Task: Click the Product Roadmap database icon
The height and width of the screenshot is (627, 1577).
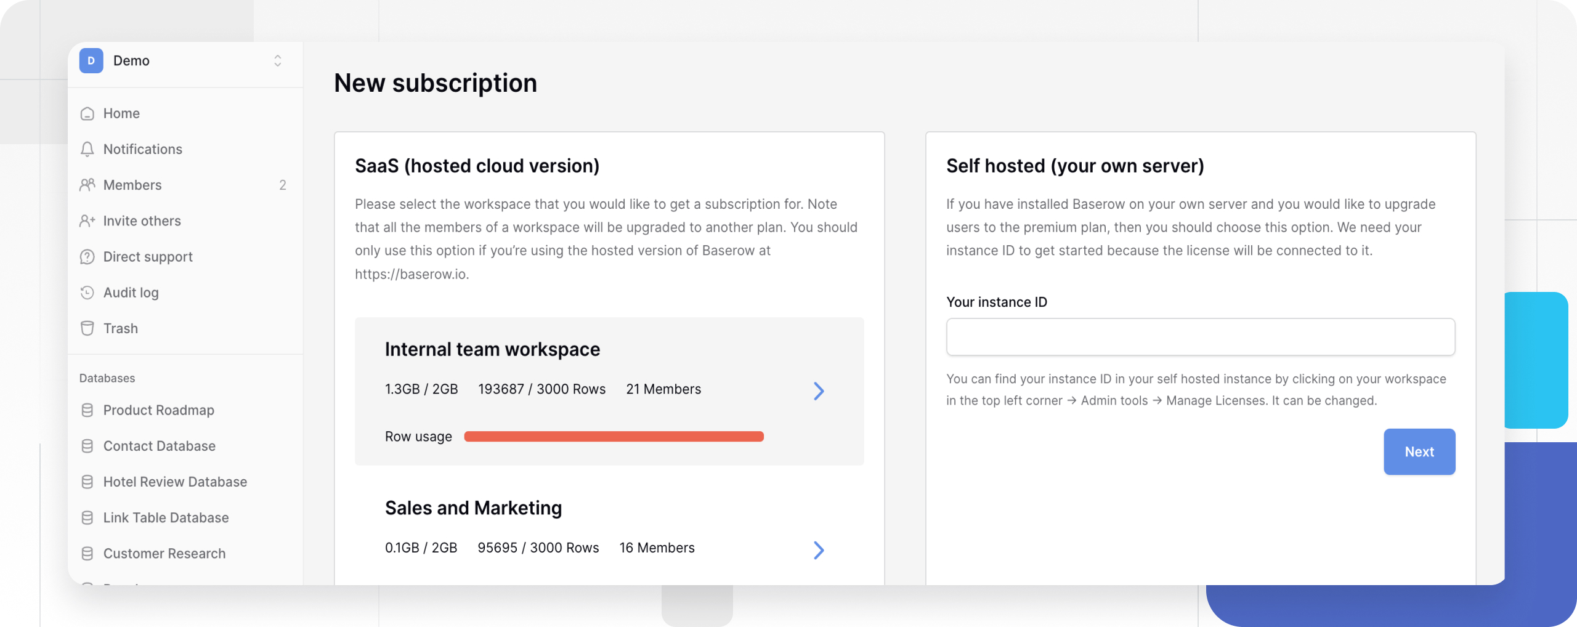Action: (x=87, y=410)
